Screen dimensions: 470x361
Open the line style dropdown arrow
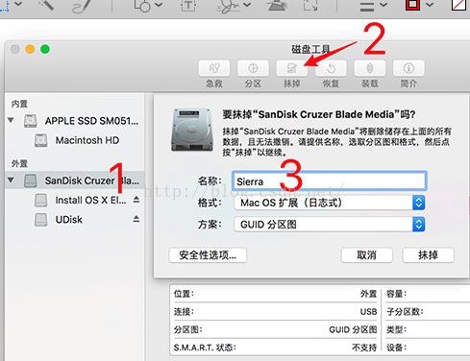click(383, 5)
